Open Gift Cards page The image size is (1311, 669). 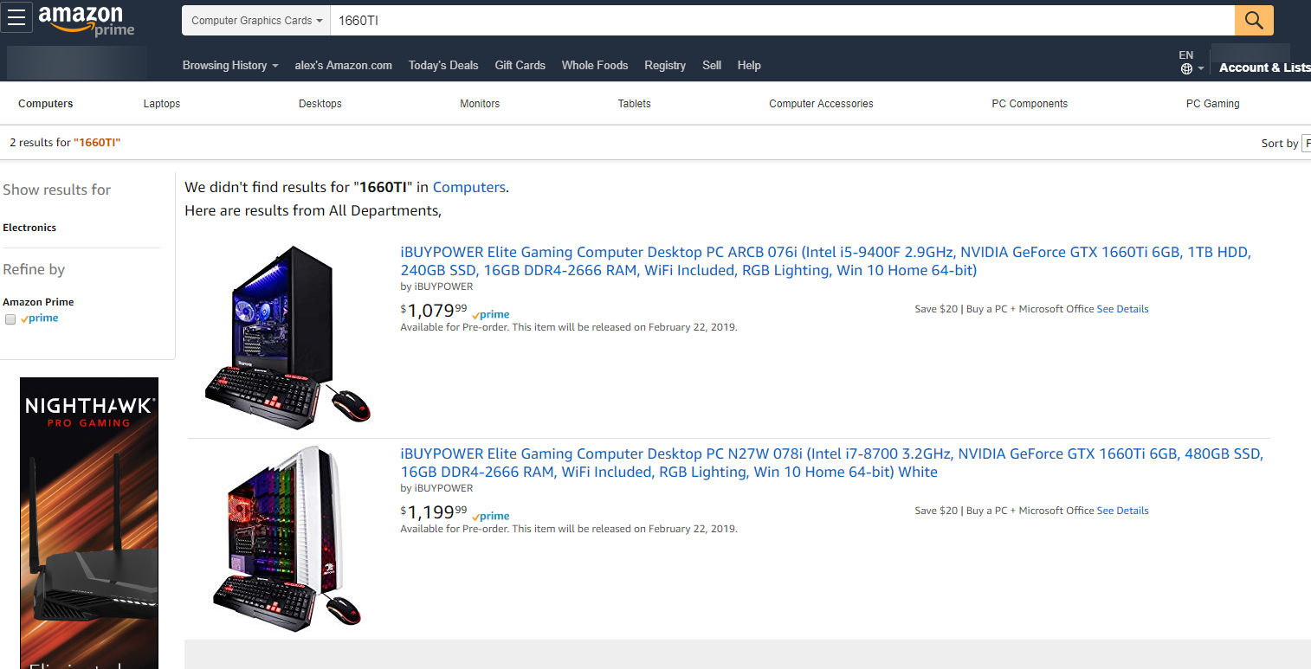click(x=520, y=66)
